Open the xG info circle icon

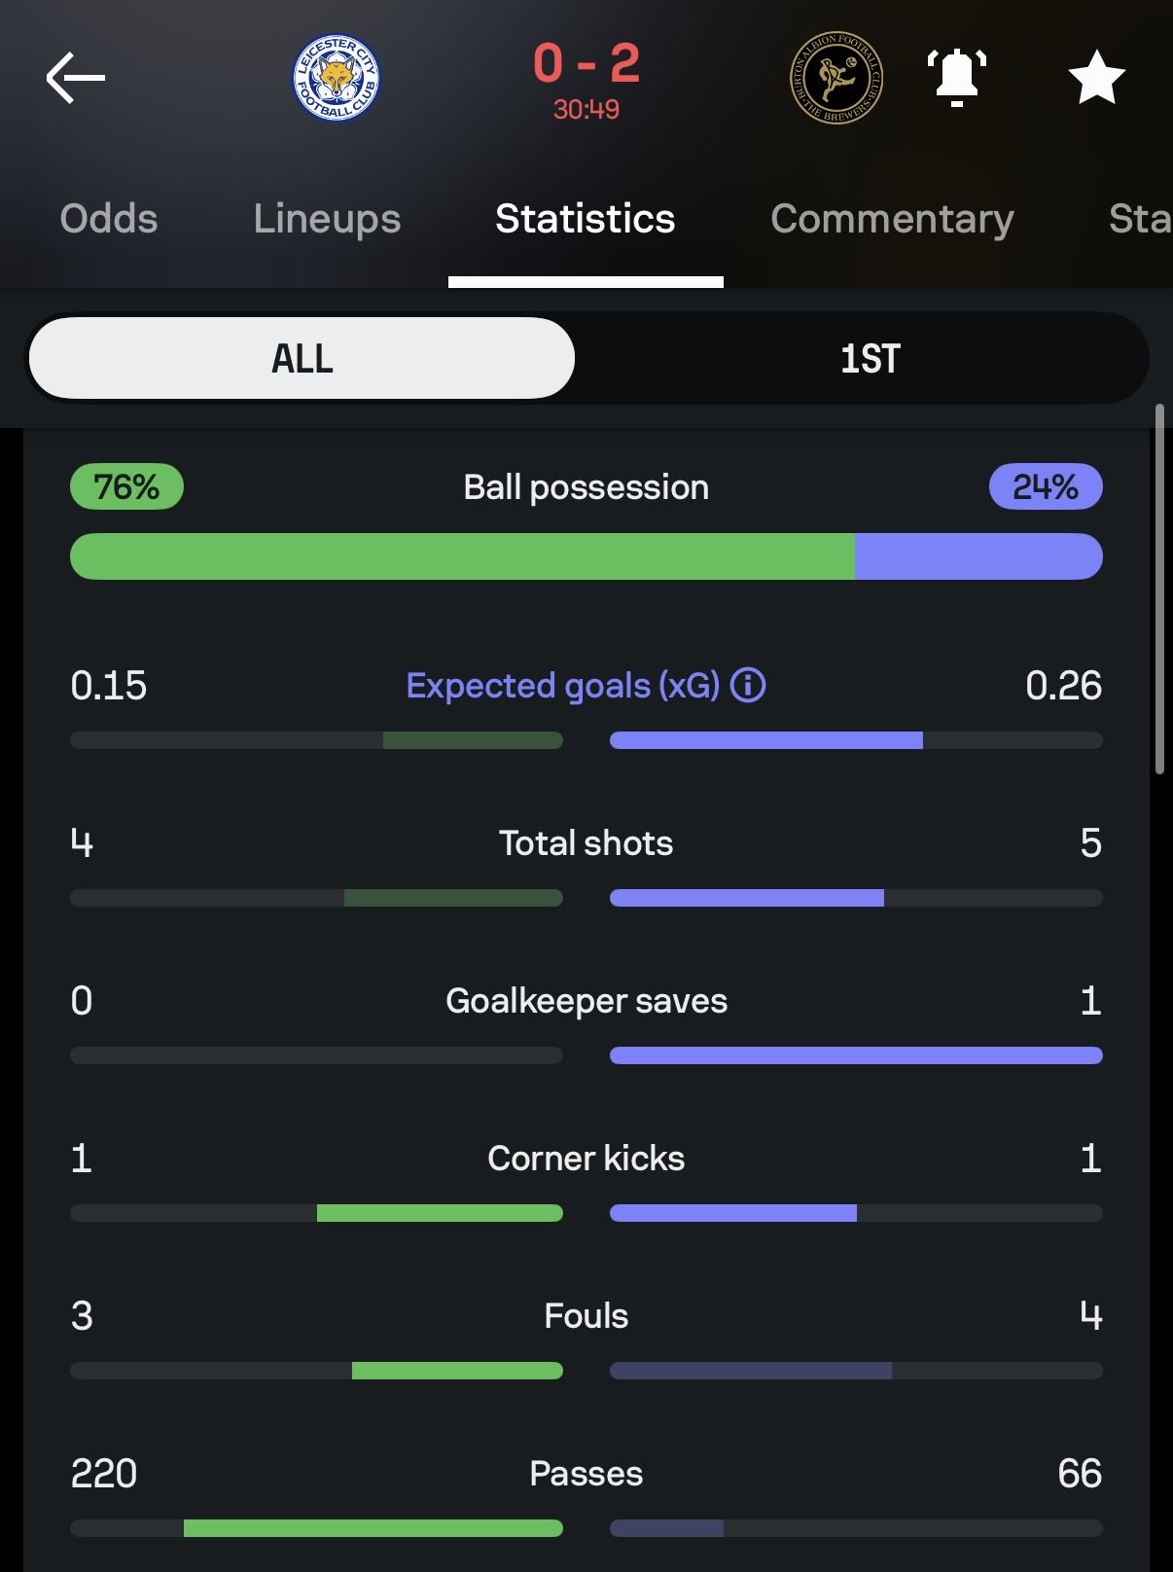(x=748, y=686)
